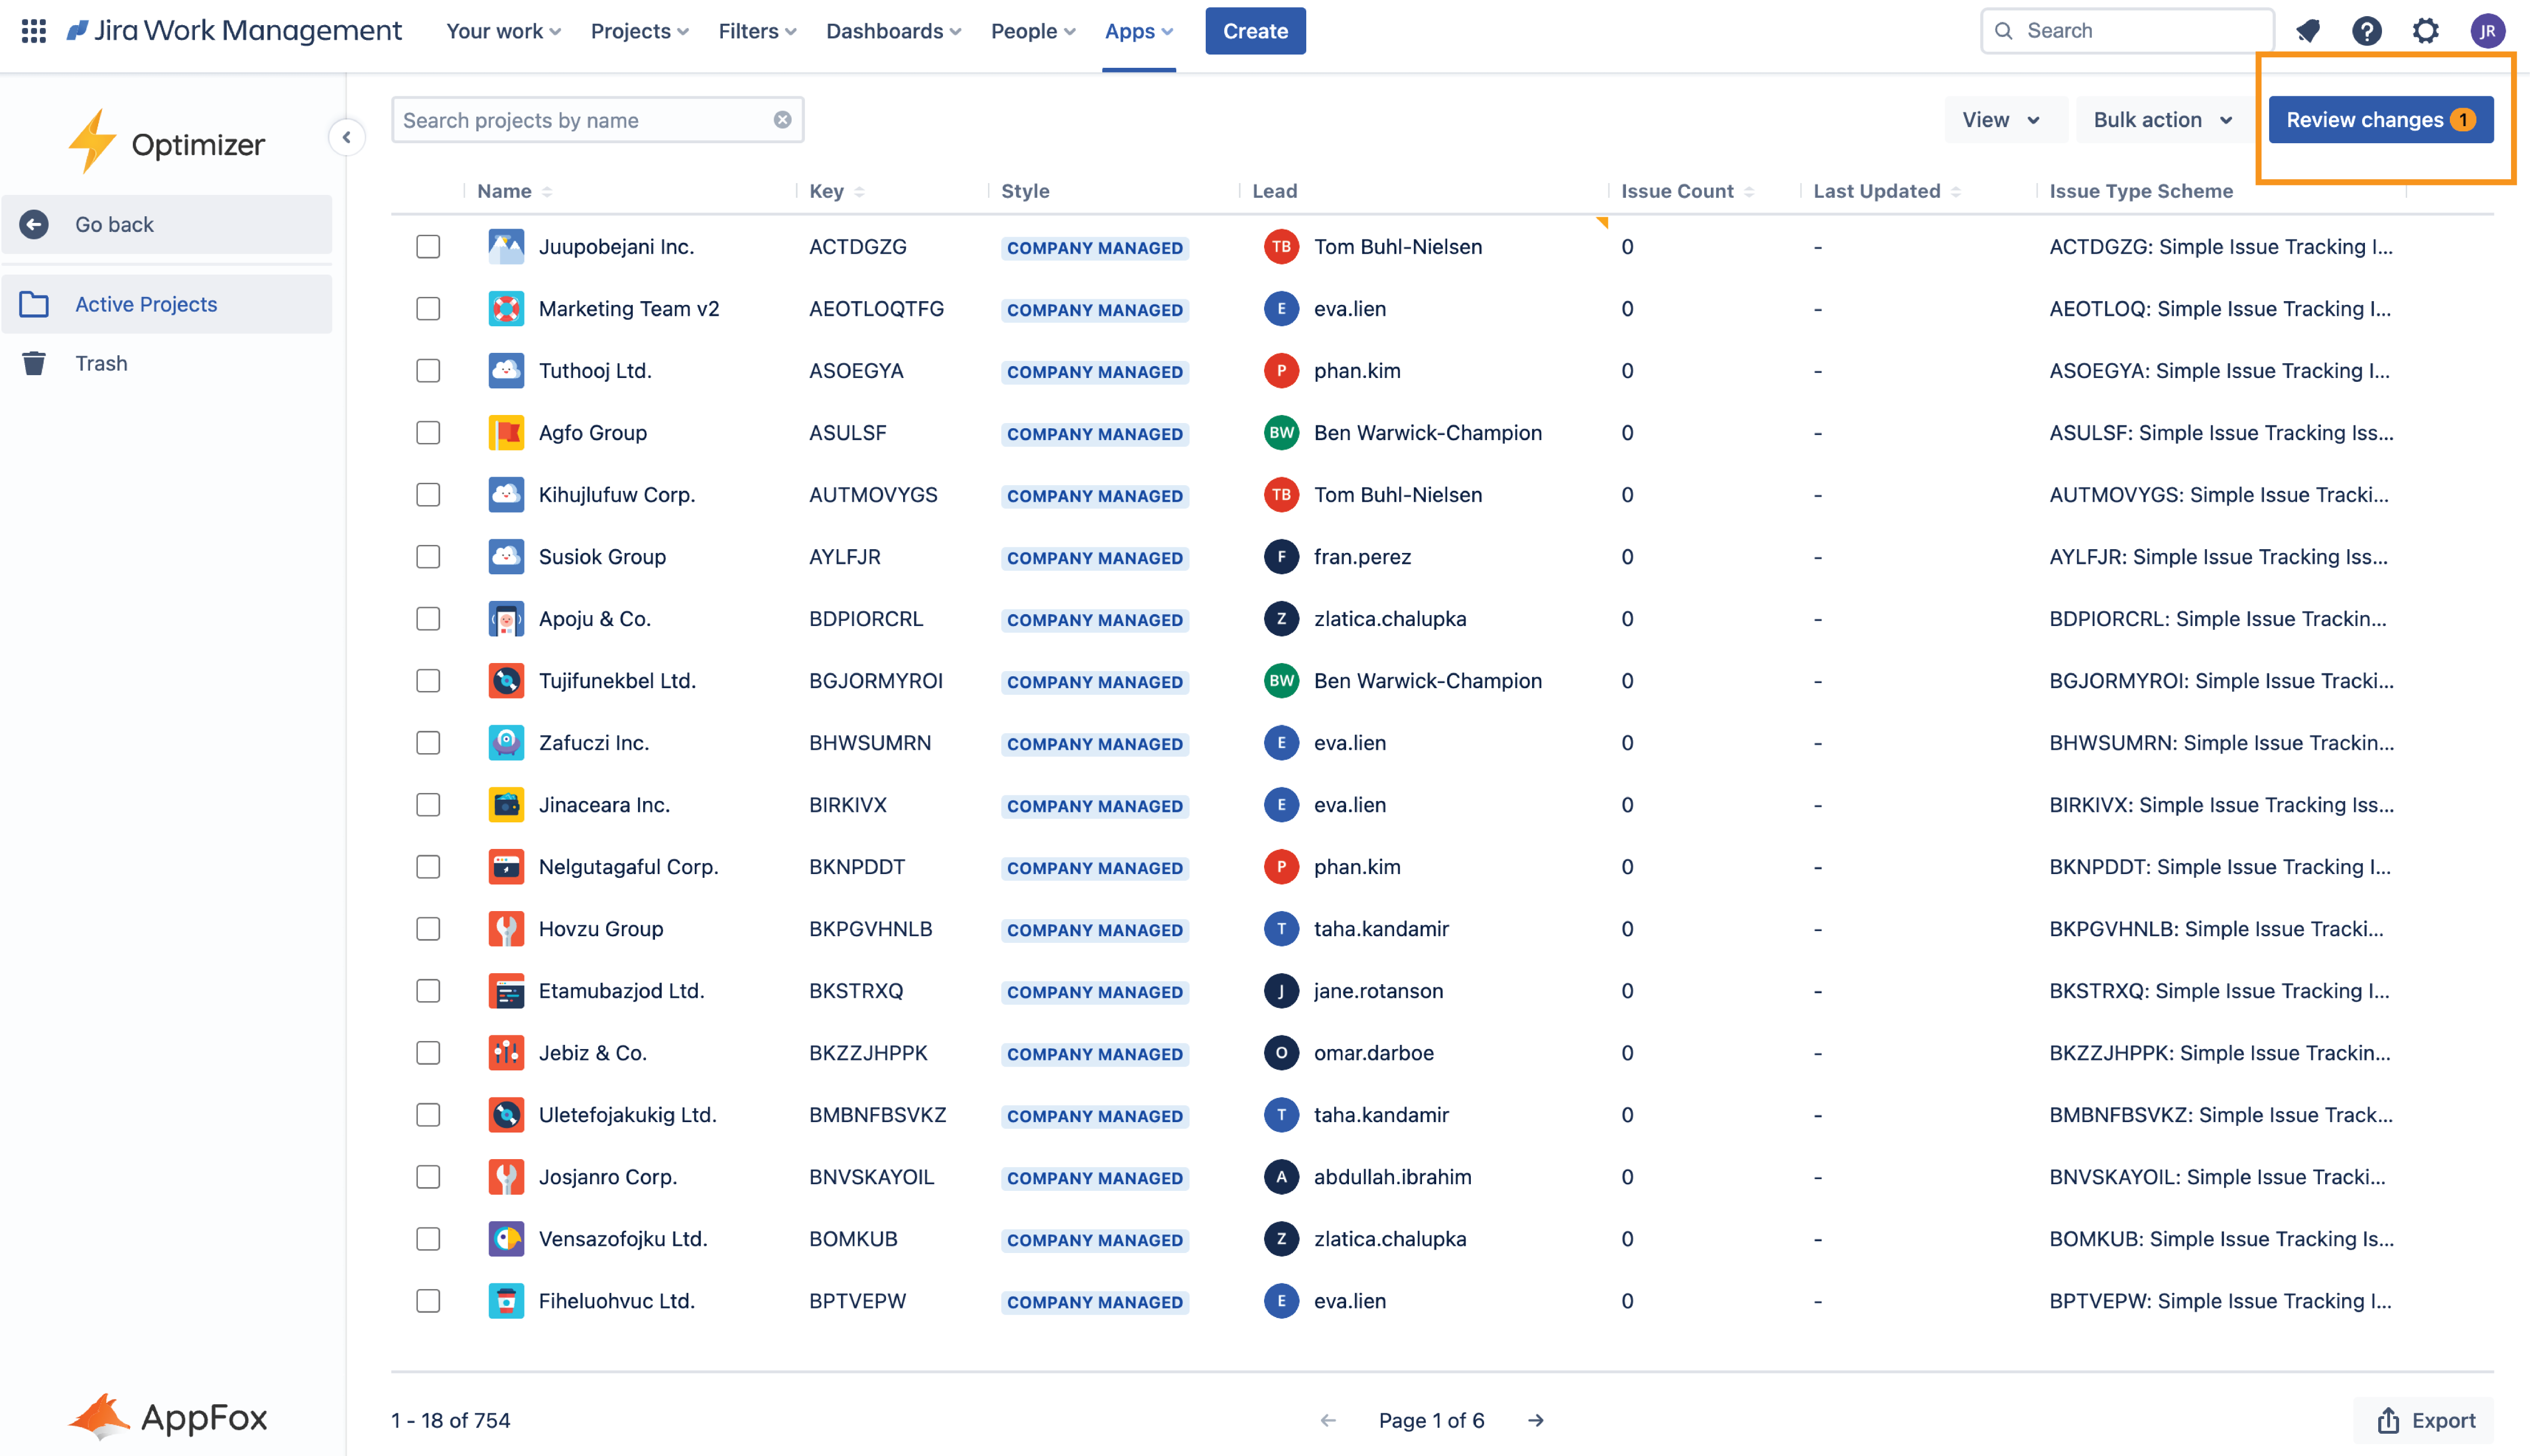Open the Dashboards top menu
The width and height of the screenshot is (2530, 1456).
[893, 31]
